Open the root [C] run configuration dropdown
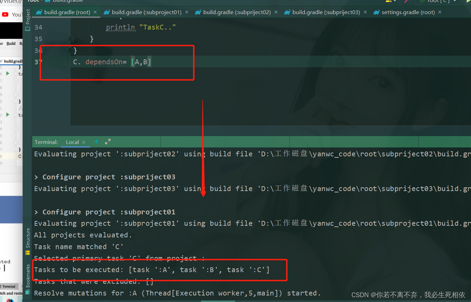Screen dimensions: 471x302 438,1
